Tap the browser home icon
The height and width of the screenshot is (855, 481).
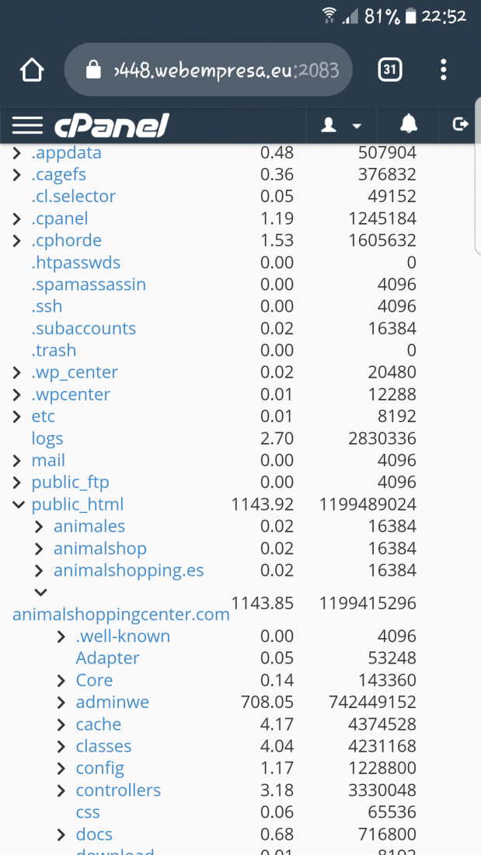click(x=32, y=70)
